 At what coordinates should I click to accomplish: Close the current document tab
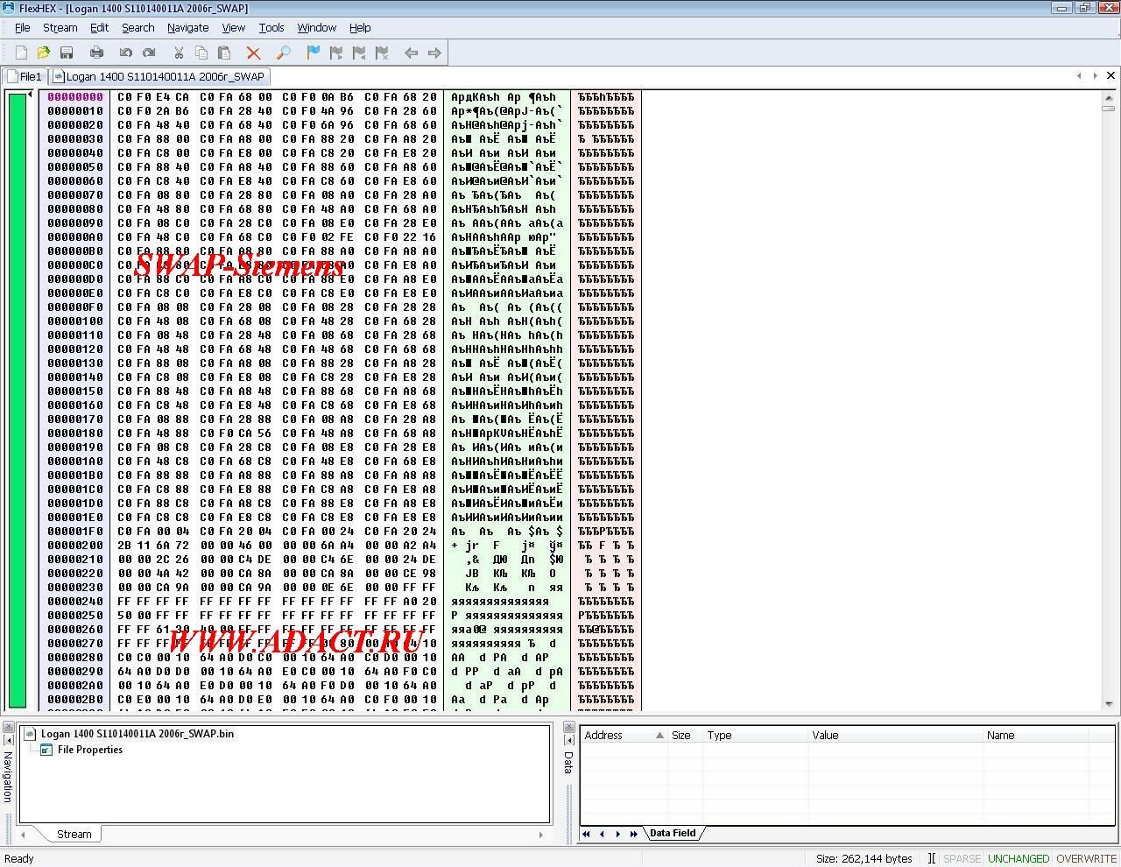[x=1110, y=75]
